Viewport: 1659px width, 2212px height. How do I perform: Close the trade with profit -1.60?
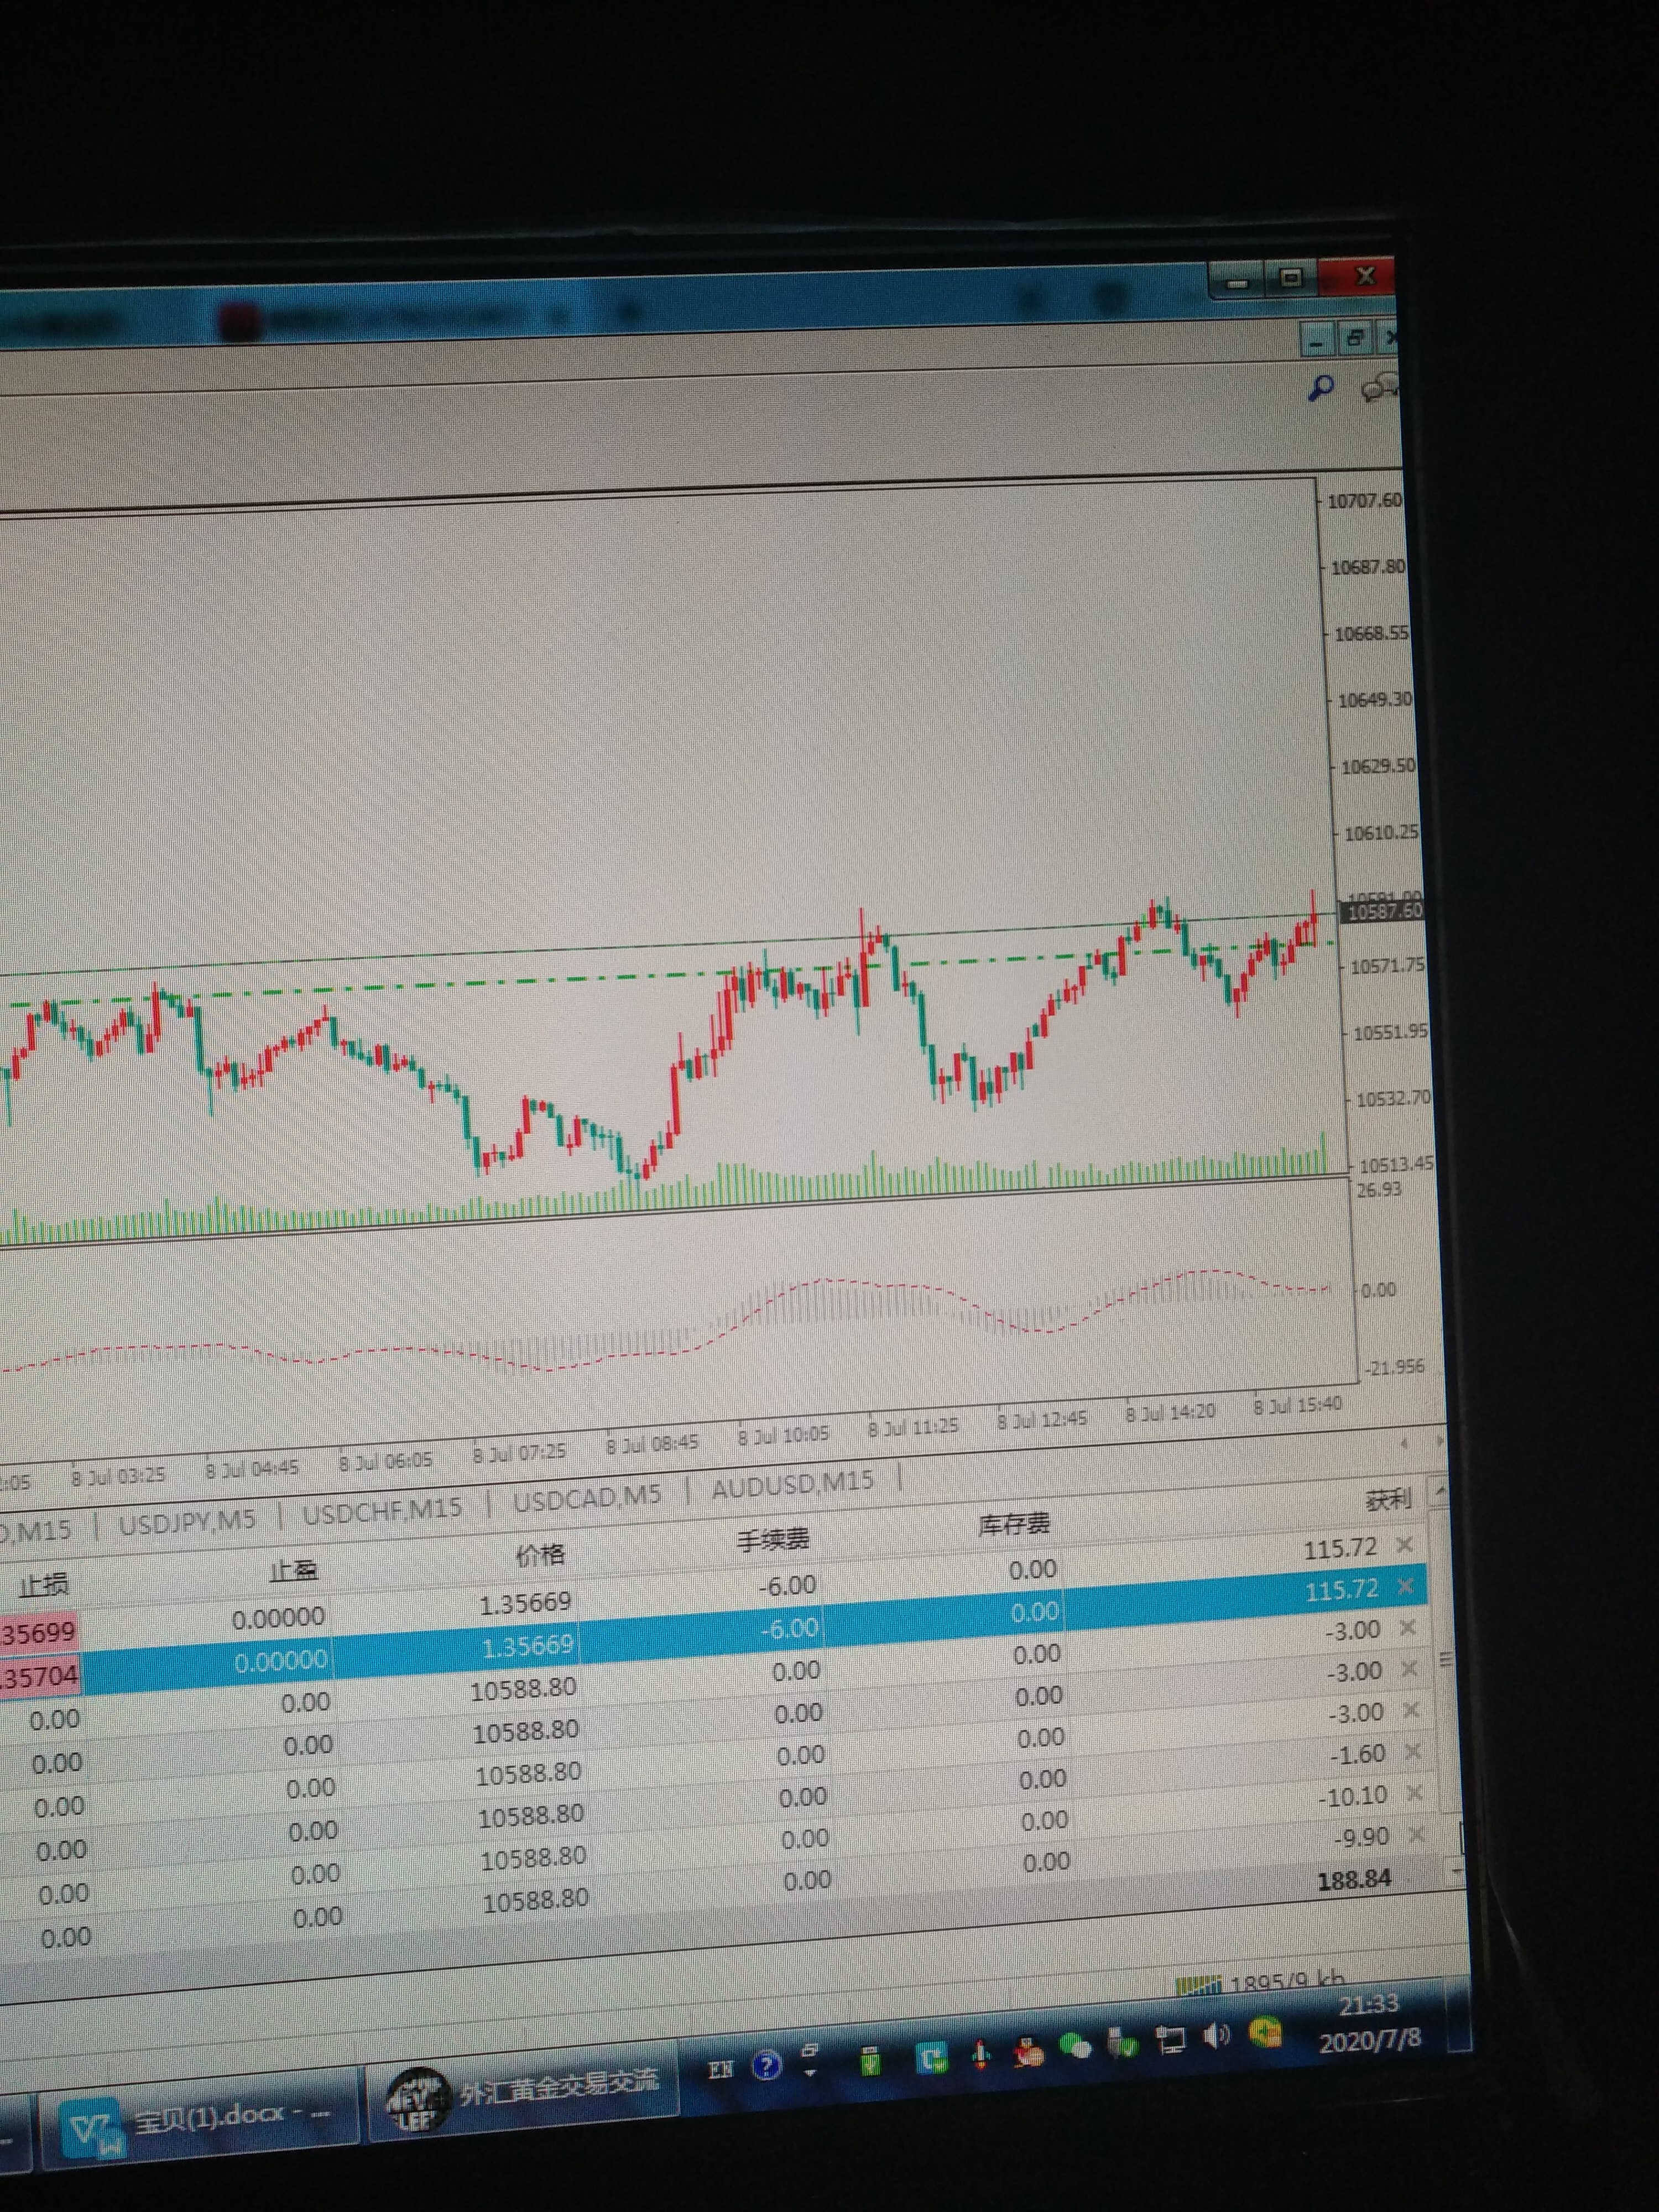point(1413,1752)
